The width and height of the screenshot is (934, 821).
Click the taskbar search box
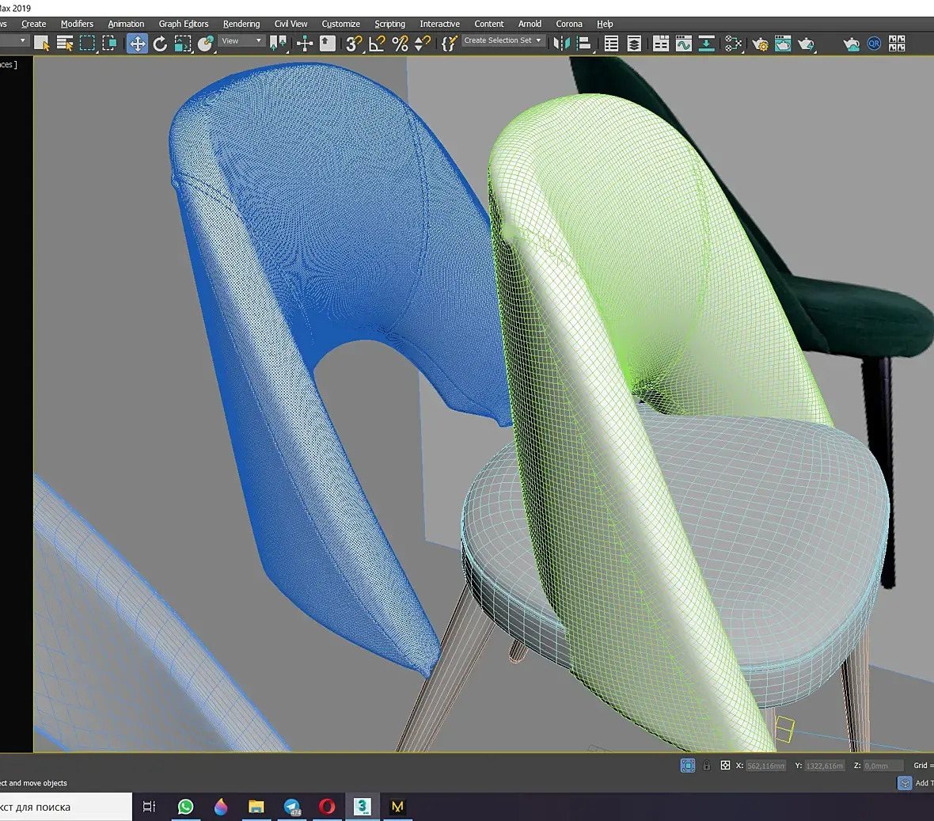[66, 807]
